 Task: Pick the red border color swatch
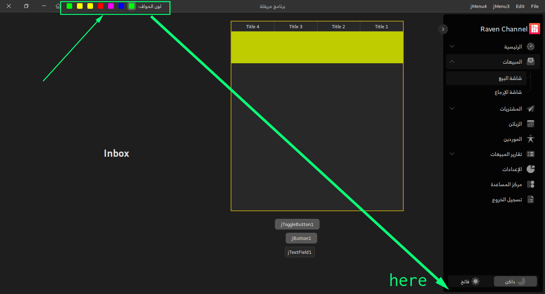(x=100, y=6)
